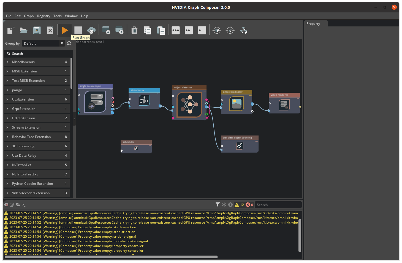Expand the Behavior Tree Extension category

(x=37, y=137)
